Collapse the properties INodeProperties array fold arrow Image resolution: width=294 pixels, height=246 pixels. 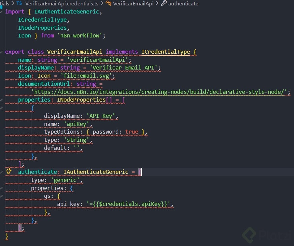(x=1, y=100)
